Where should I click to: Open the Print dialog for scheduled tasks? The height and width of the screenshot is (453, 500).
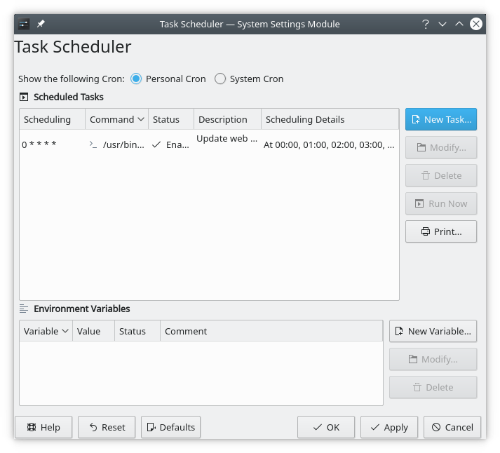click(x=440, y=231)
